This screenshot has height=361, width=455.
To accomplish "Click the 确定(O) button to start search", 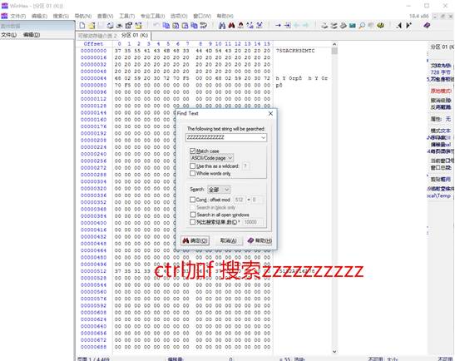I will tap(195, 240).
